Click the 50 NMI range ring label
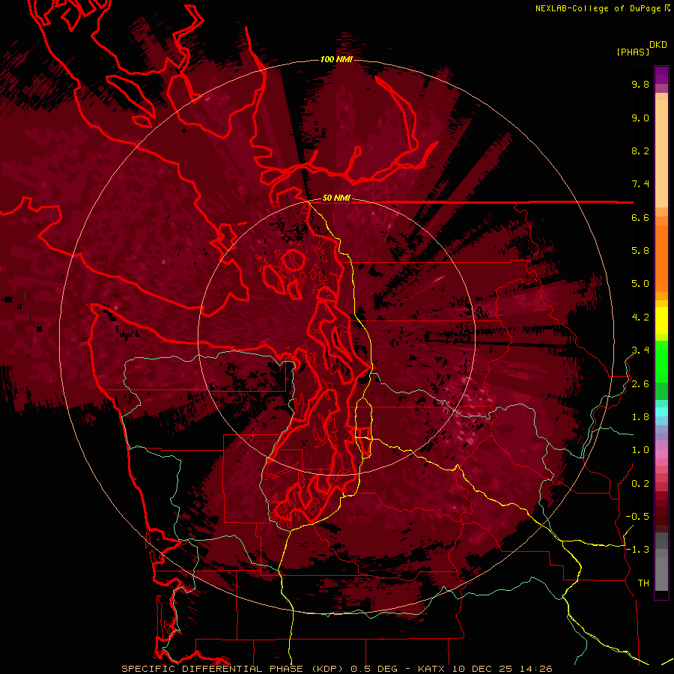 click(x=336, y=198)
